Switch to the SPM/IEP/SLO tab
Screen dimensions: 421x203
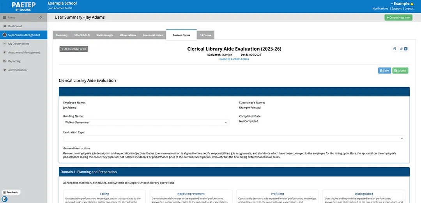[x=82, y=35]
